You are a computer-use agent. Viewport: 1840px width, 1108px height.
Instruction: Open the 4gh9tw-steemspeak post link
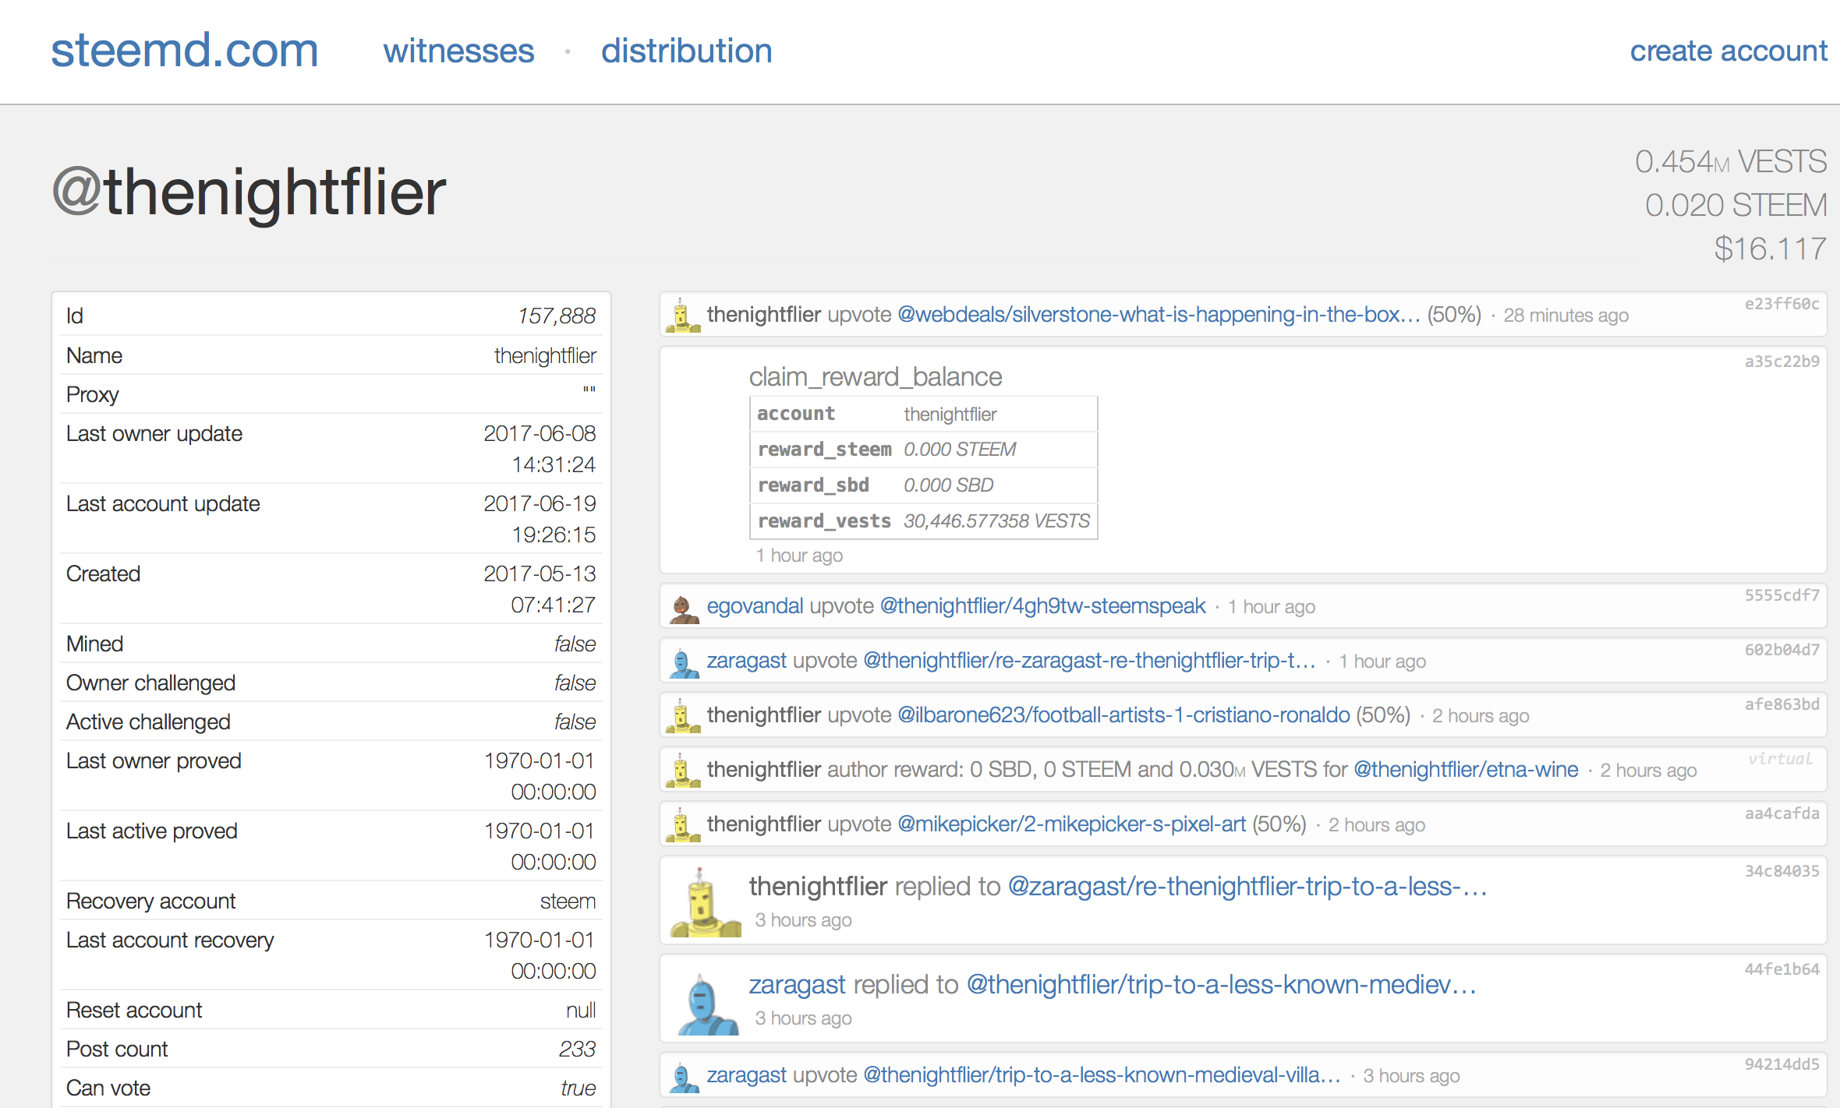tap(1042, 606)
